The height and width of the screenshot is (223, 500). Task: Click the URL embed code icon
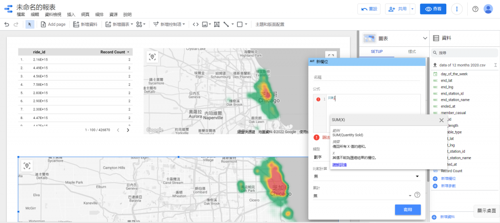click(x=196, y=24)
